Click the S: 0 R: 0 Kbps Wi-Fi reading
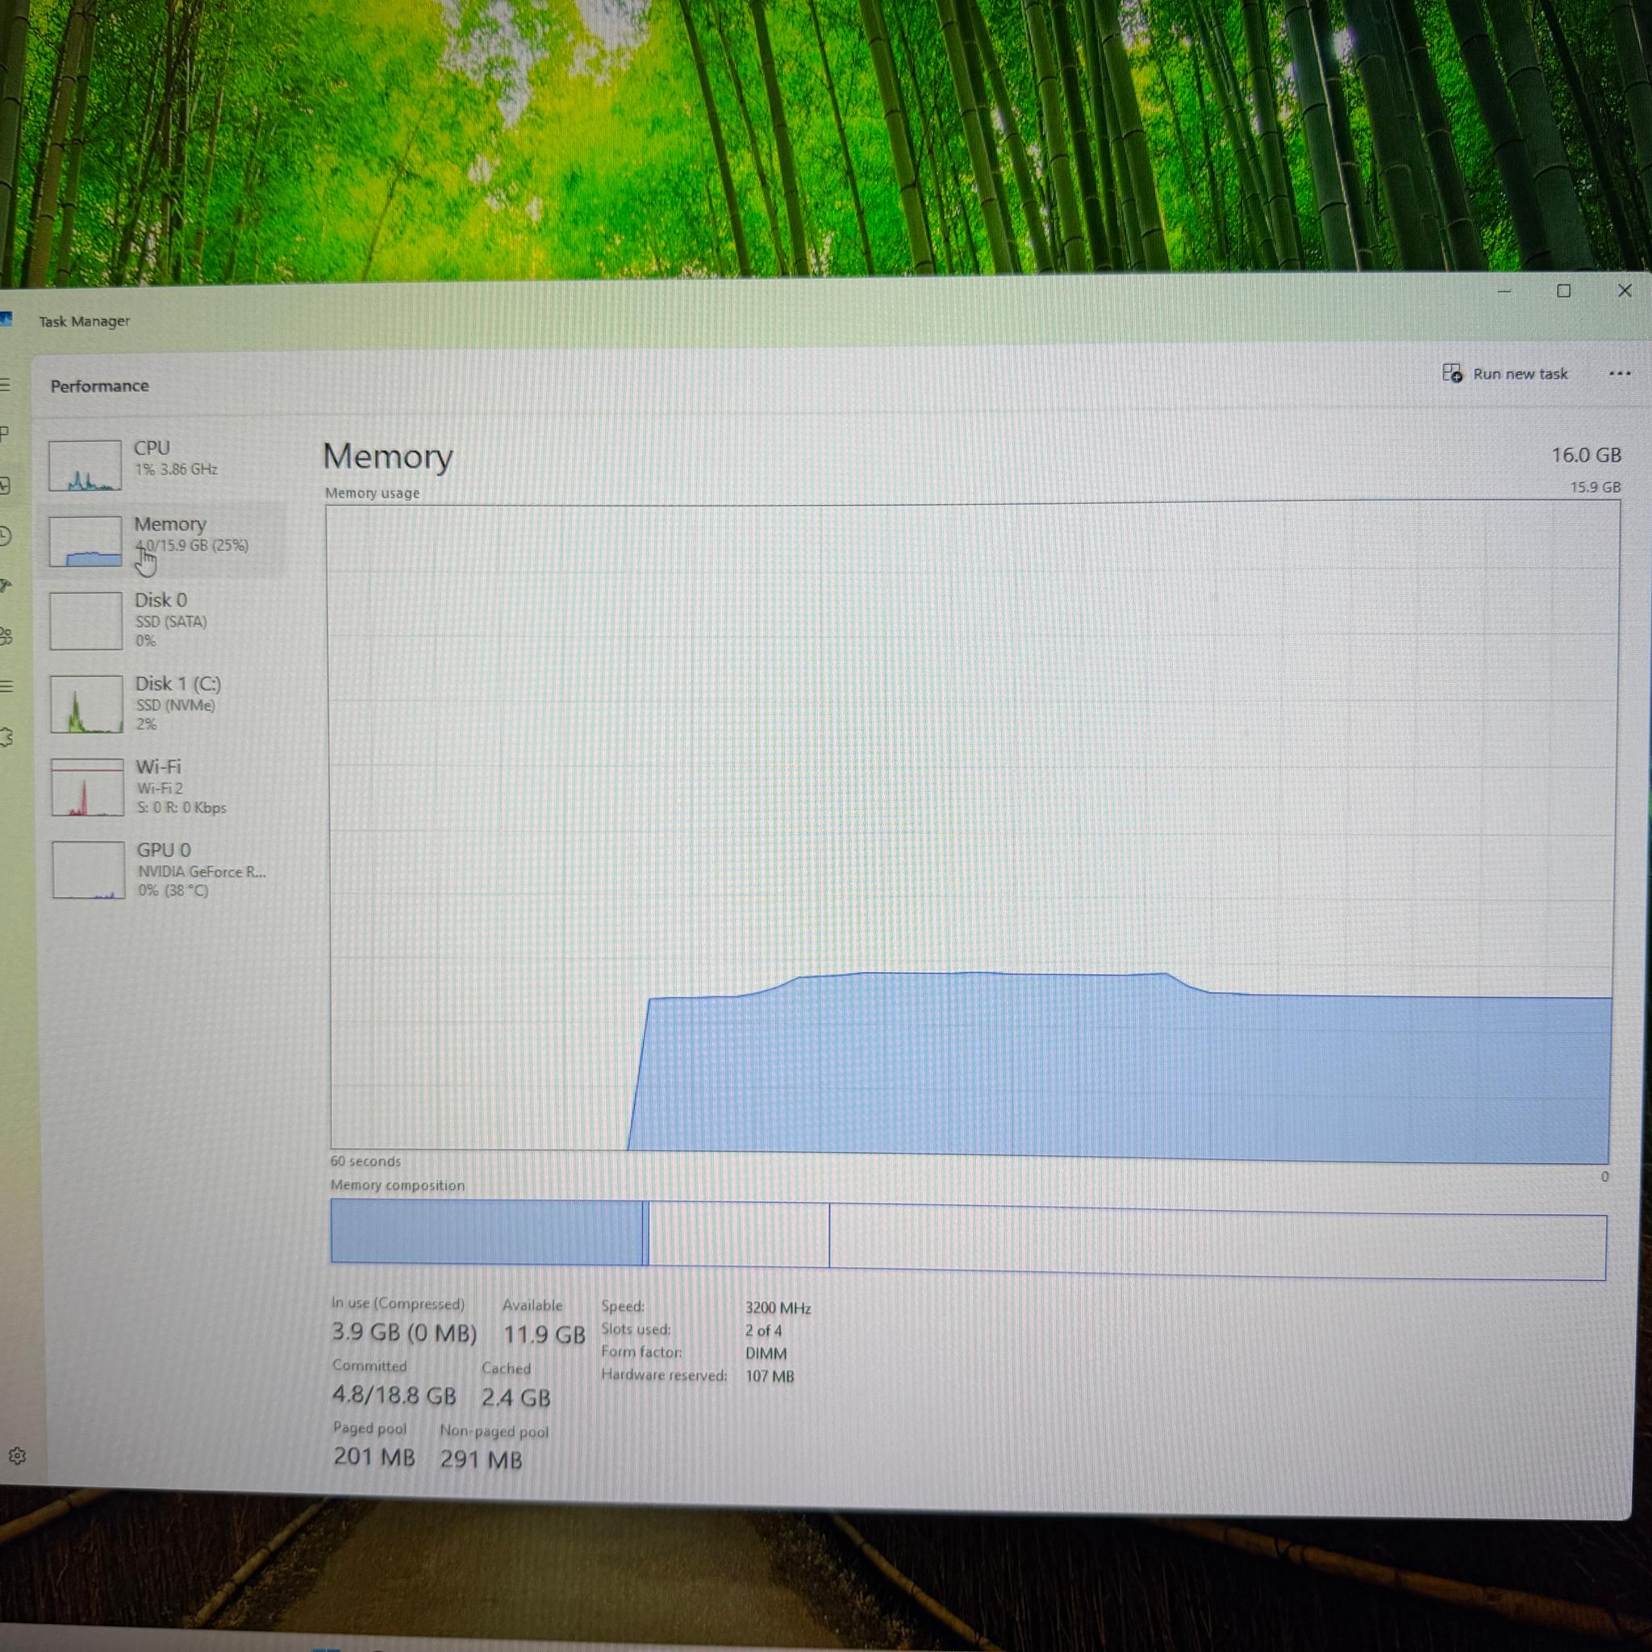This screenshot has height=1652, width=1652. point(181,807)
